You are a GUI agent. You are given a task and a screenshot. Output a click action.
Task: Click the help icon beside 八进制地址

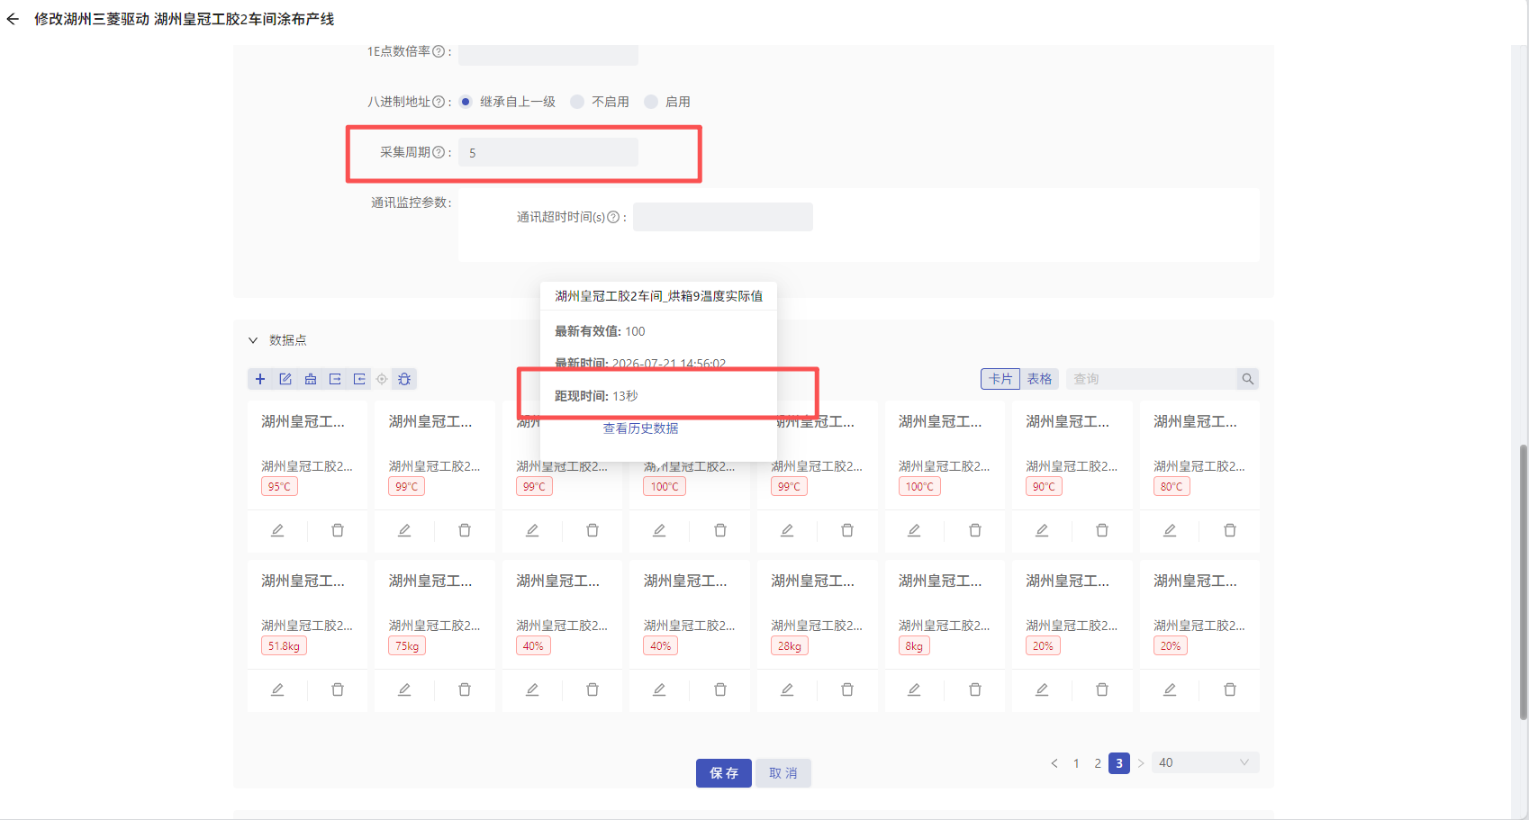[x=439, y=102]
